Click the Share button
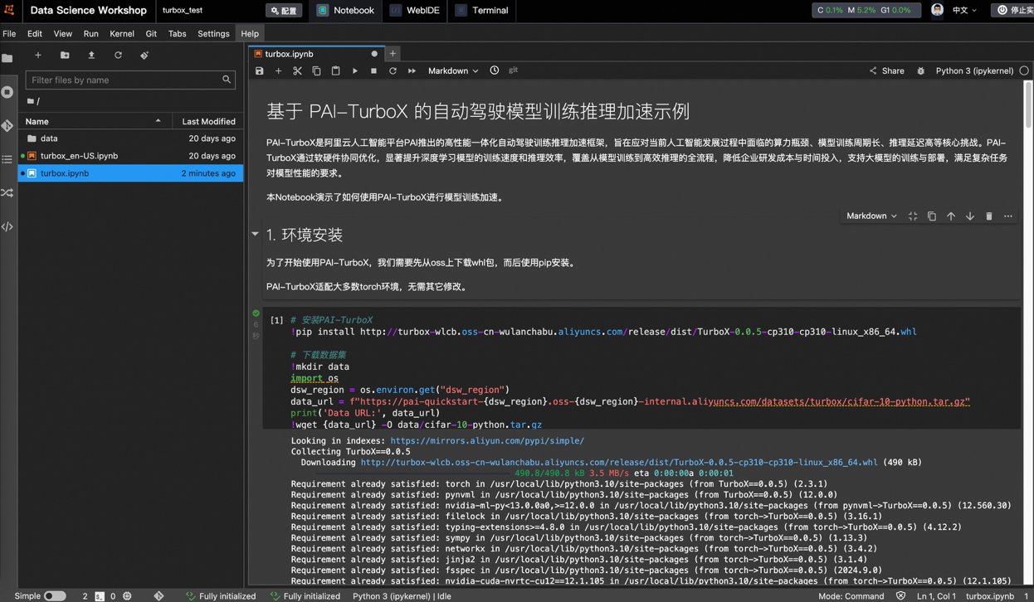The height and width of the screenshot is (602, 1034). click(886, 71)
